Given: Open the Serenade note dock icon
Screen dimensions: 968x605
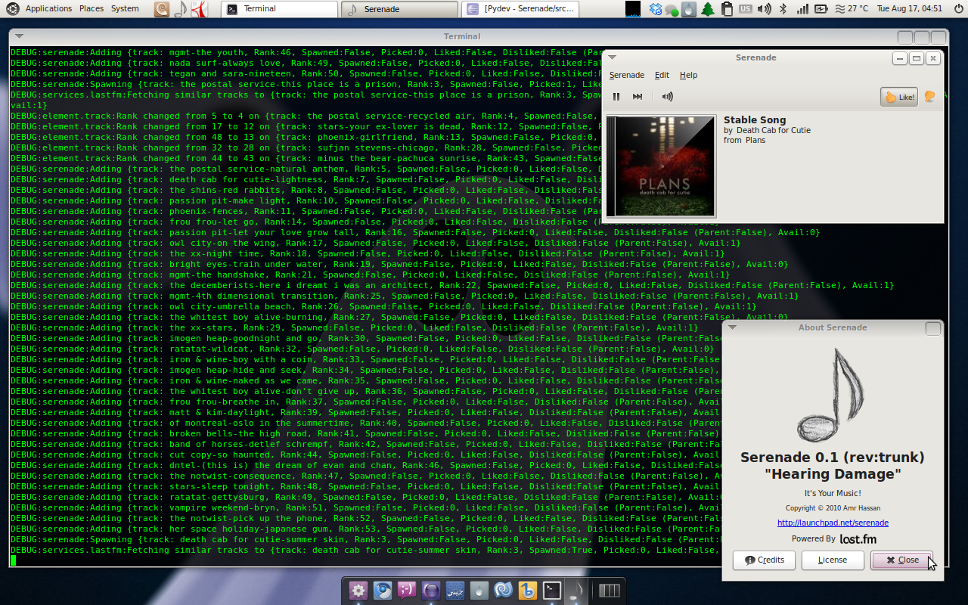Looking at the screenshot, I should 576,591.
